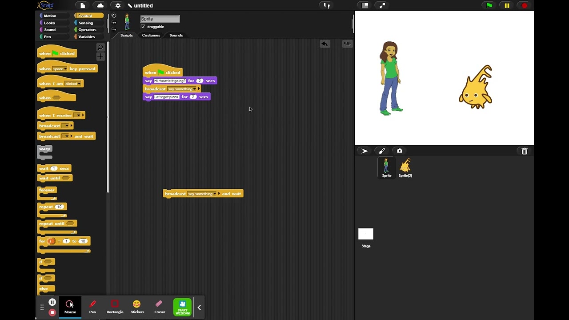Click the plus icon to make a block
The height and width of the screenshot is (320, 569).
click(x=100, y=56)
